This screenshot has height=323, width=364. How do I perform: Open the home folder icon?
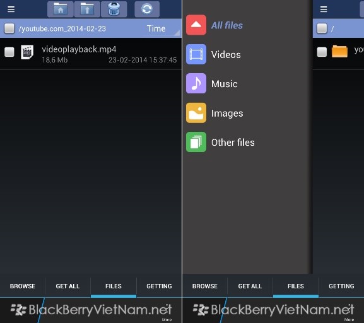(61, 9)
